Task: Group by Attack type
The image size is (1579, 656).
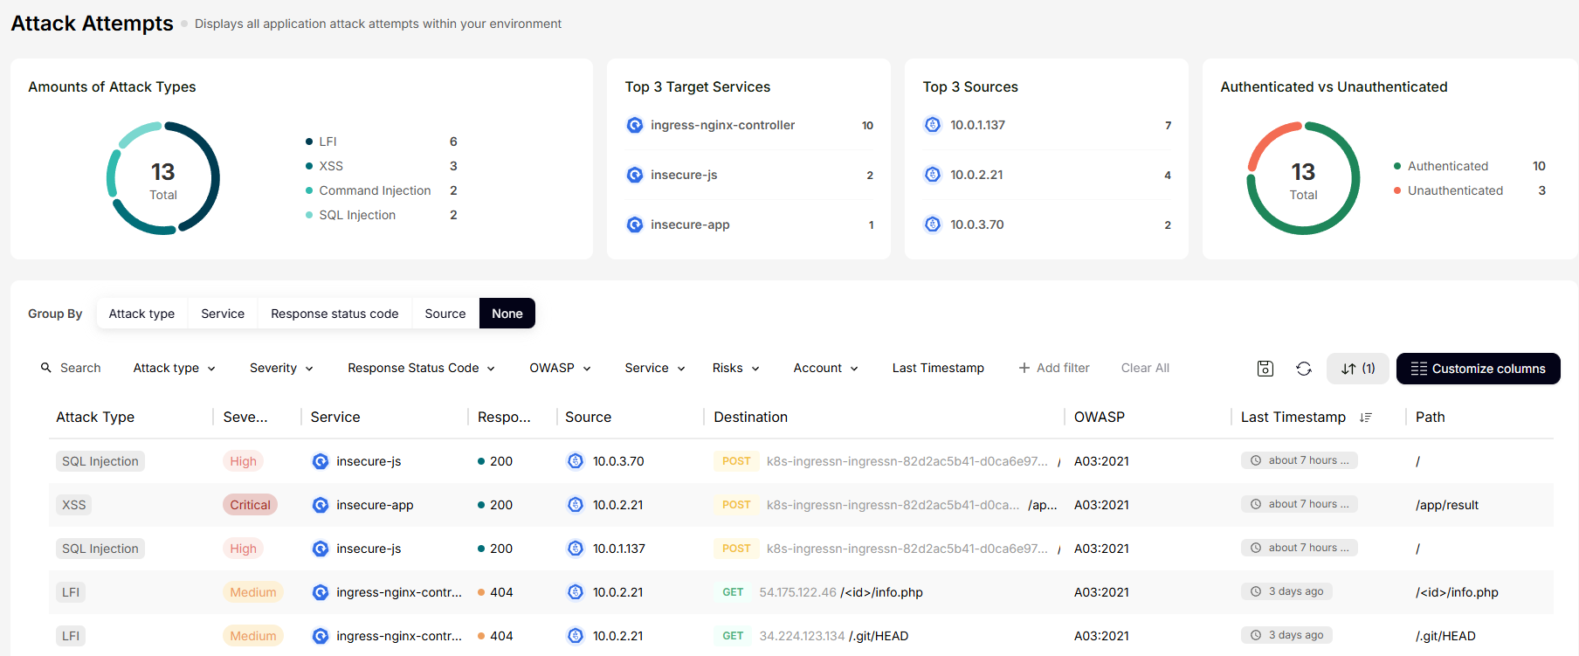Action: click(141, 314)
